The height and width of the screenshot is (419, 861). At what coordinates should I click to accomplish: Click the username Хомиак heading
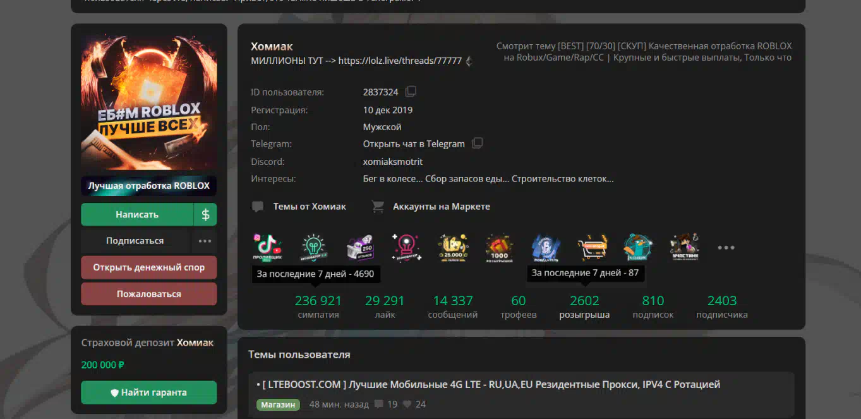pyautogui.click(x=272, y=46)
